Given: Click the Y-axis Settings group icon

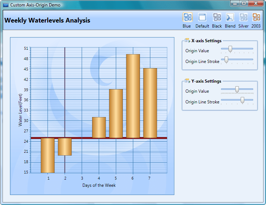Looking at the screenshot, I should point(187,81).
